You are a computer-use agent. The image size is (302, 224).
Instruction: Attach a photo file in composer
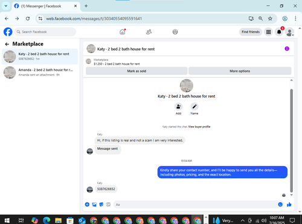pyautogui.click(x=94, y=205)
